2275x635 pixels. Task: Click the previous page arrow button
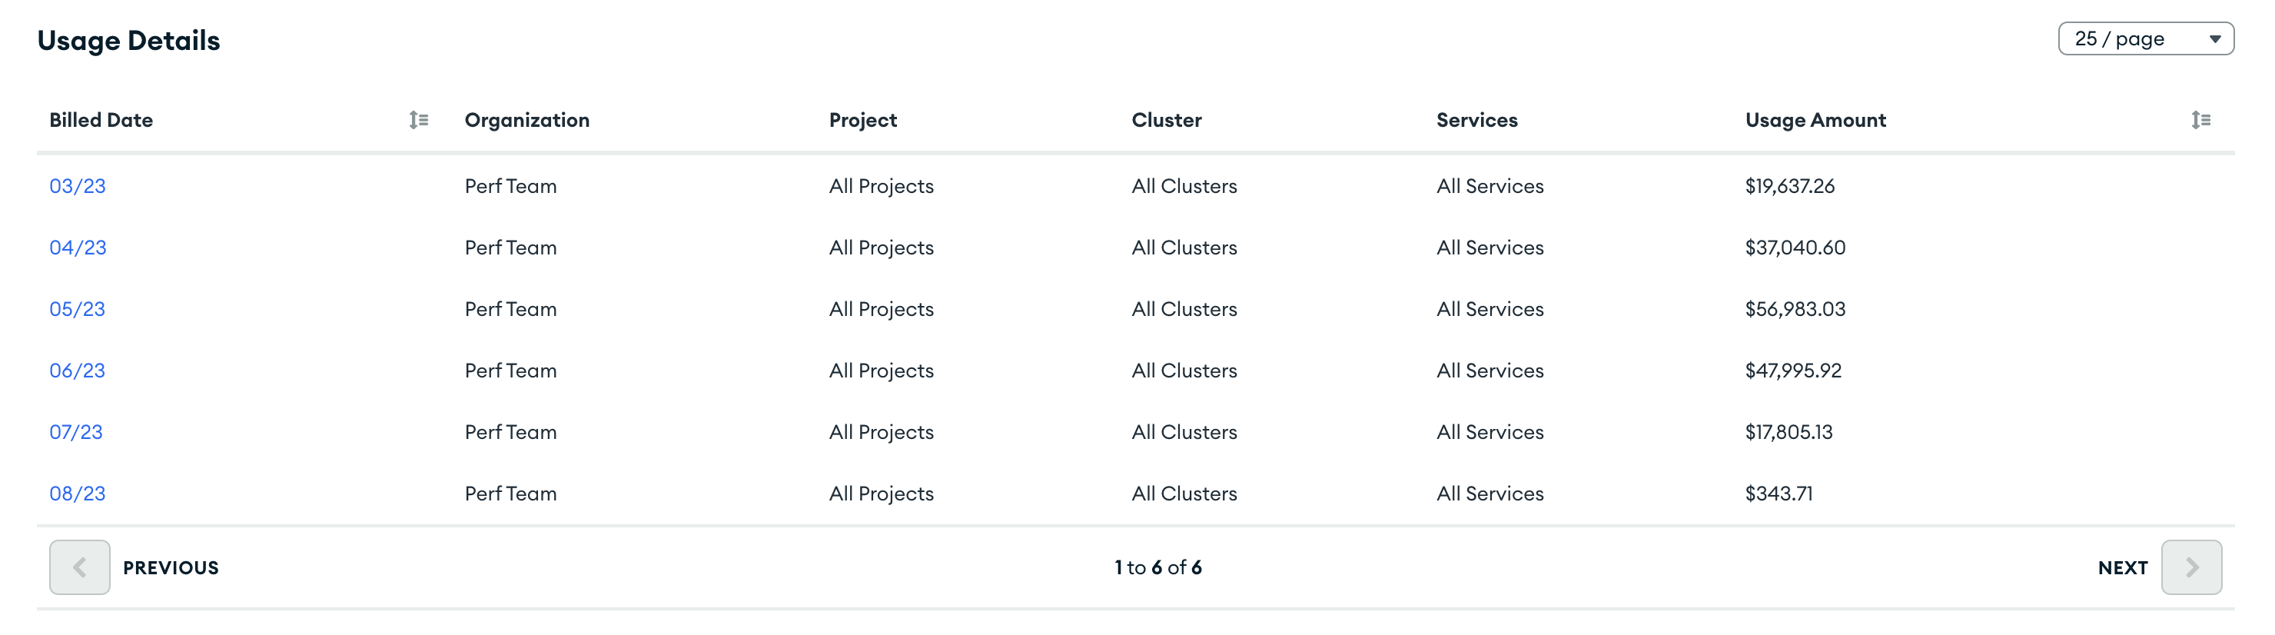(79, 567)
